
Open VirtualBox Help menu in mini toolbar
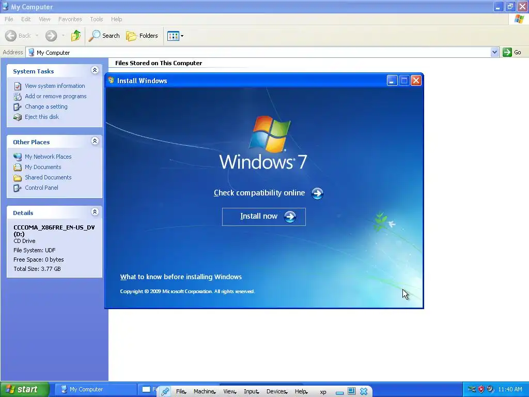pyautogui.click(x=301, y=392)
